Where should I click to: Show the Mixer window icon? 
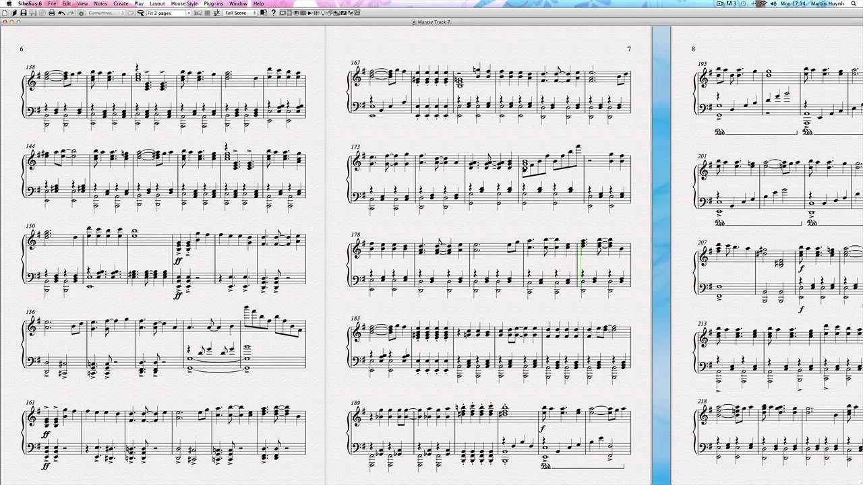click(316, 13)
